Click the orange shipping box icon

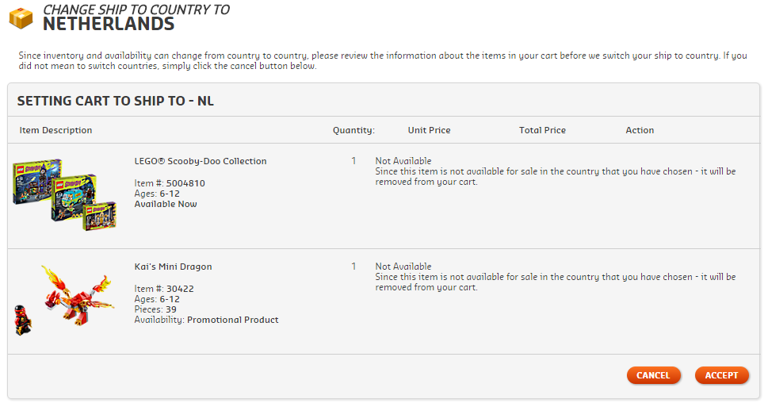pyautogui.click(x=21, y=17)
